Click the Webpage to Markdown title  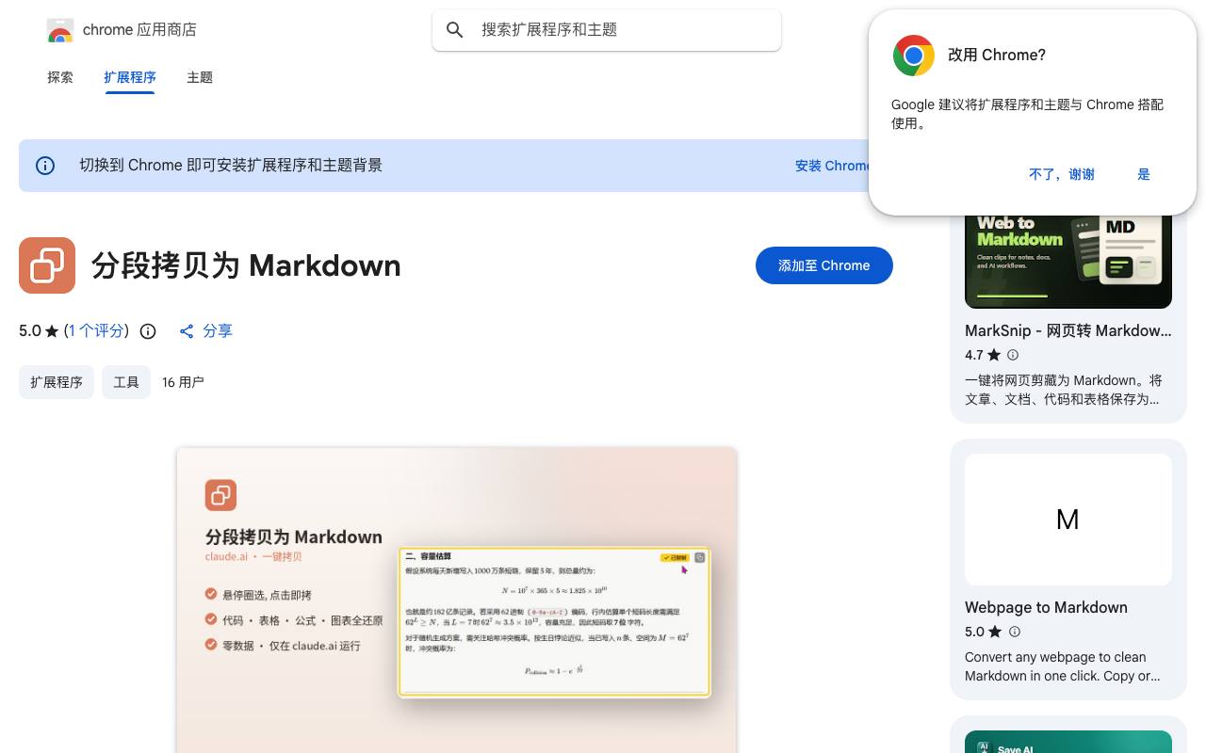[x=1046, y=607]
